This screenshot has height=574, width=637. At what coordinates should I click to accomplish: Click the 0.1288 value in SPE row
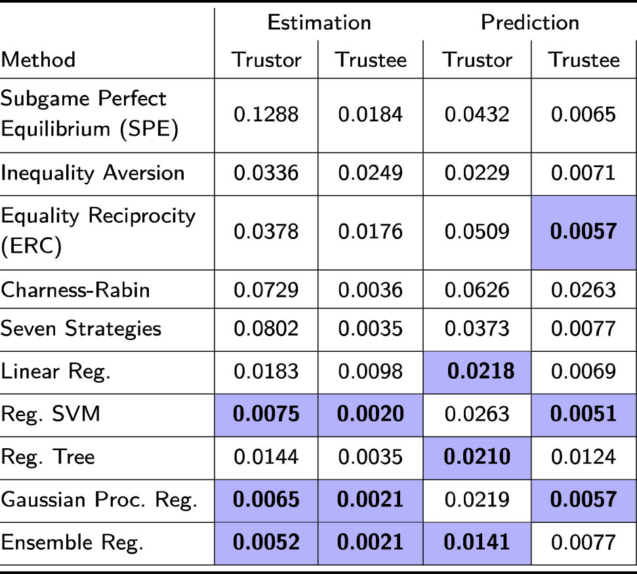coord(266,115)
